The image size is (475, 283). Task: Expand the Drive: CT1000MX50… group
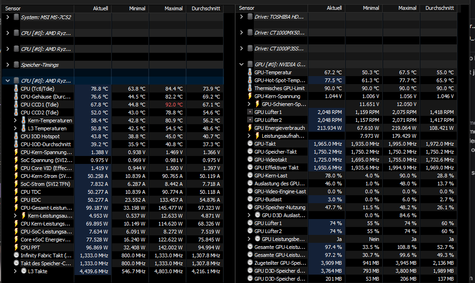tap(241, 32)
